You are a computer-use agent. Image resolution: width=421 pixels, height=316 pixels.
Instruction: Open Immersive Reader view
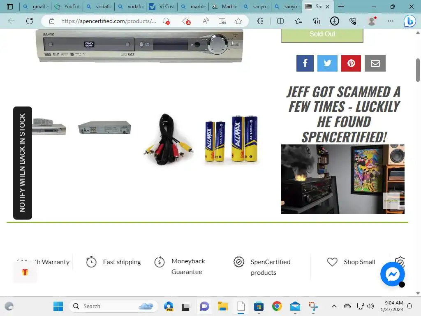[x=222, y=21]
